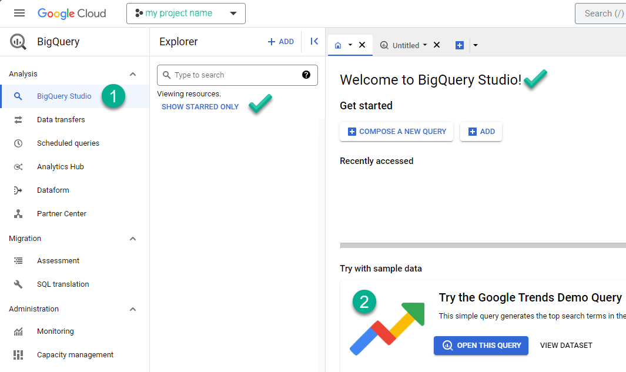Viewport: 626px width, 372px height.
Task: Click the Assessment list icon
Action: click(x=18, y=261)
